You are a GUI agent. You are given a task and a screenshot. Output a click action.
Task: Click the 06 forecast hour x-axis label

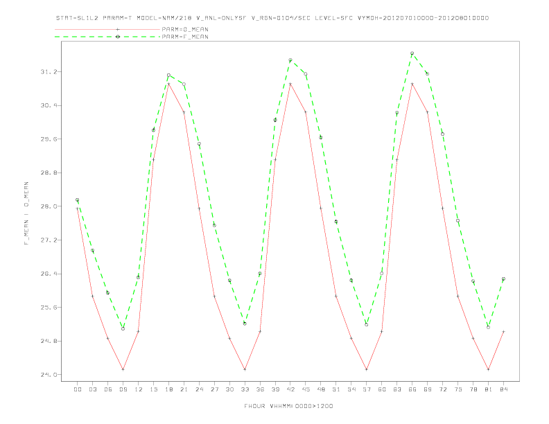coord(108,389)
